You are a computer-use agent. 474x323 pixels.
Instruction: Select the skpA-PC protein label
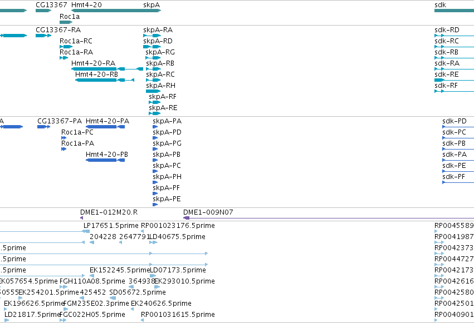167,166
